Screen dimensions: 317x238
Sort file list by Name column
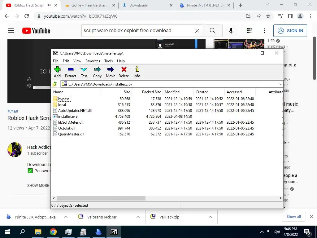[76, 92]
